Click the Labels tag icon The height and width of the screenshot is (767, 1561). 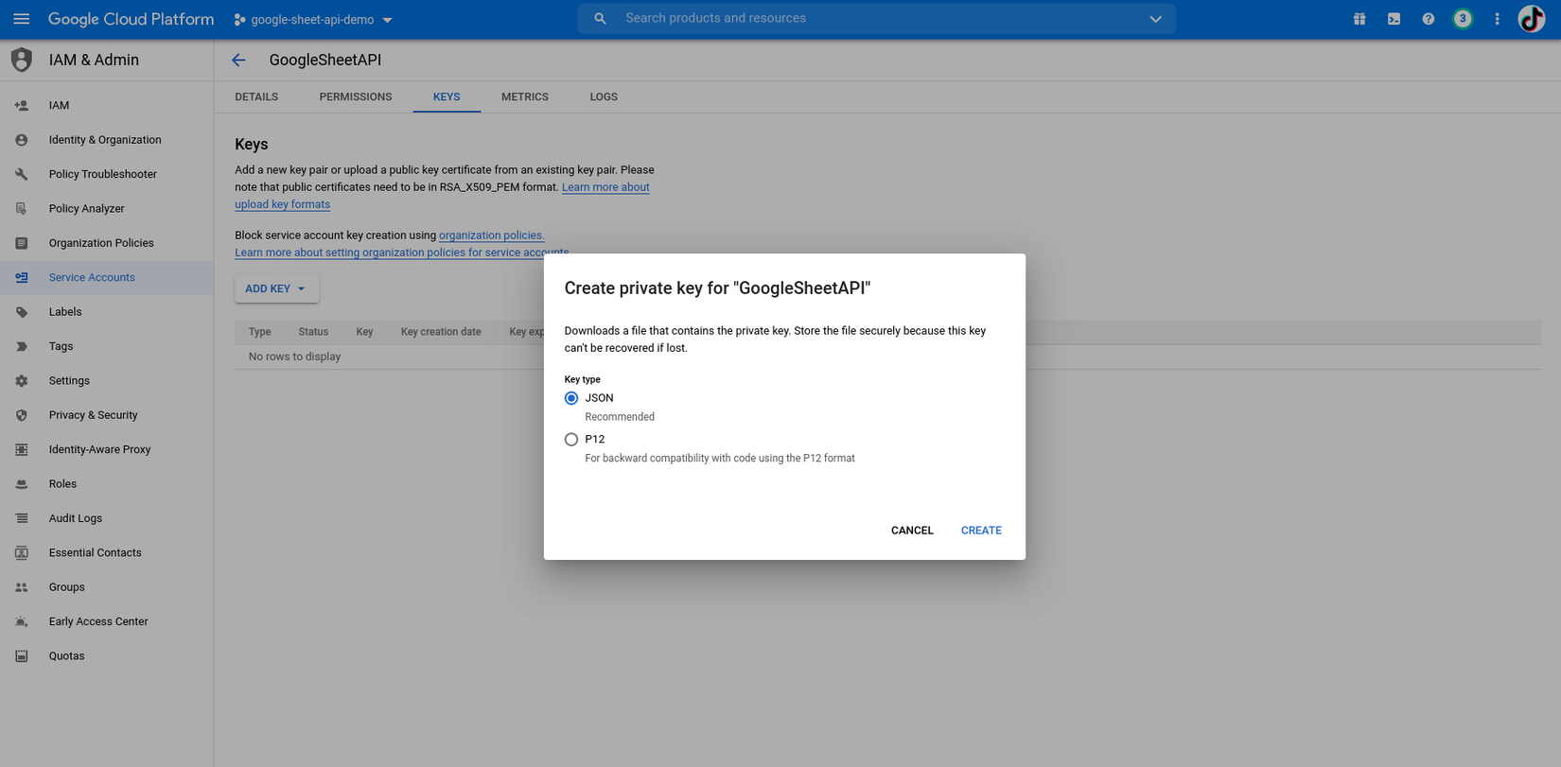point(22,312)
